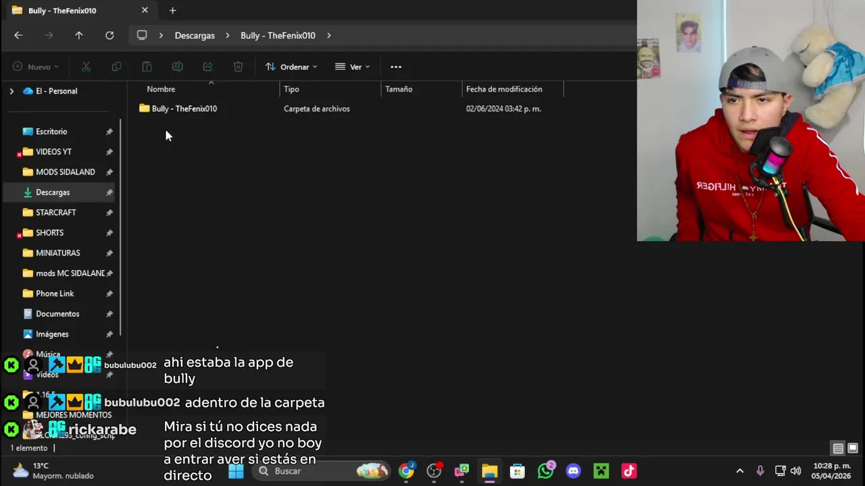
Task: Open the Ver view dropdown
Action: pyautogui.click(x=353, y=67)
